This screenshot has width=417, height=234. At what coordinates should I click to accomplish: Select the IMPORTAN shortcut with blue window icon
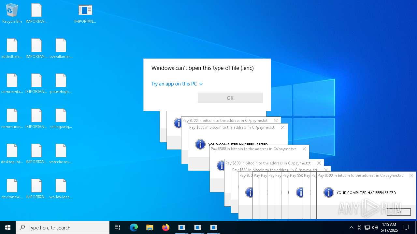(85, 14)
